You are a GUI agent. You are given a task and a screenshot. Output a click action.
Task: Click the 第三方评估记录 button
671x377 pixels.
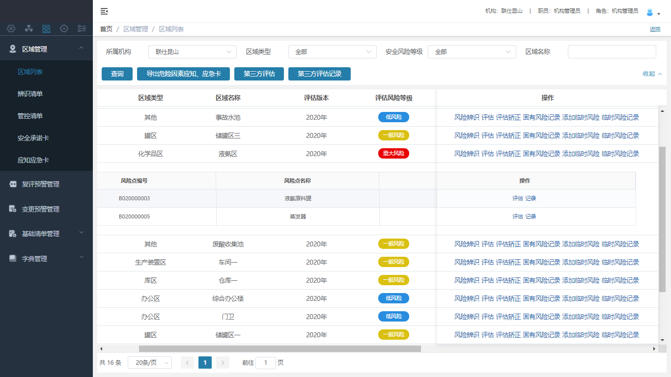[319, 74]
